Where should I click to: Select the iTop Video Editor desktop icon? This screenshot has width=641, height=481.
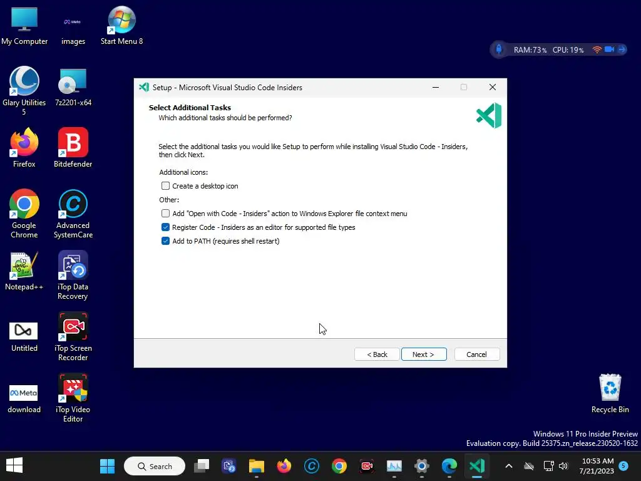(x=73, y=398)
